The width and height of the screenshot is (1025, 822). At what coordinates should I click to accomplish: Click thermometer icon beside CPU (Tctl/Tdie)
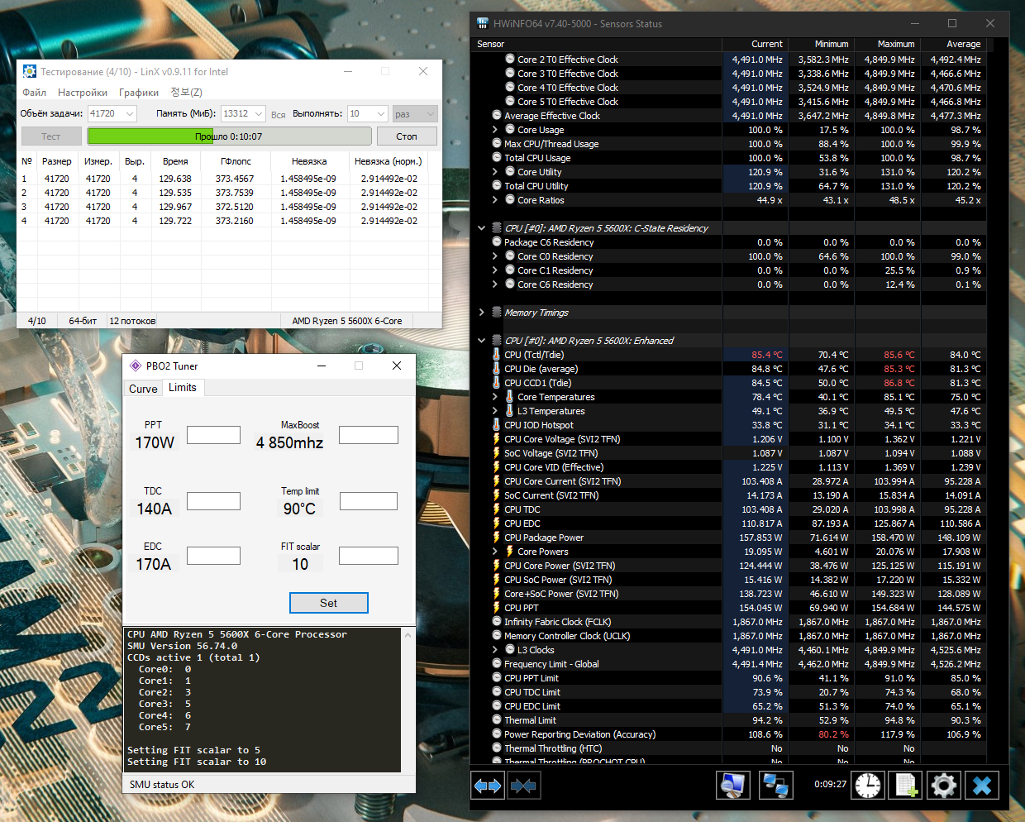tap(497, 355)
